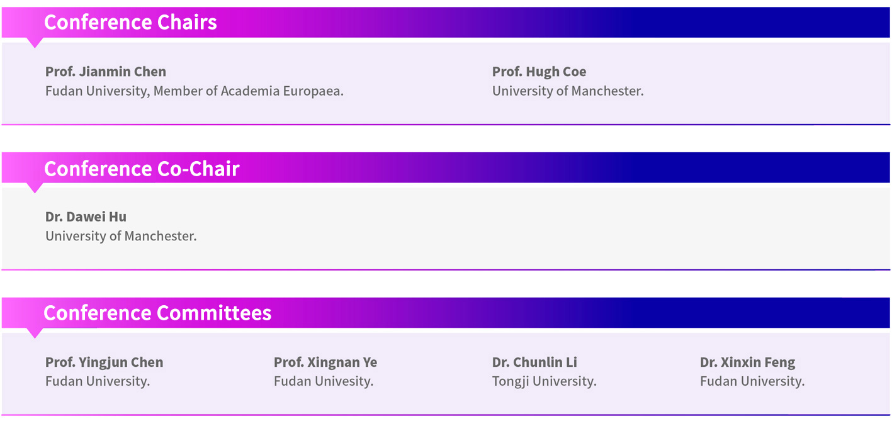892x421 pixels.
Task: Click the Conference Committees header
Action: click(157, 313)
